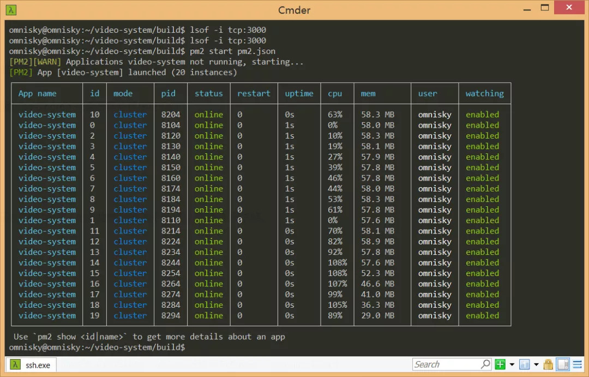Minimize the Cmder window

coord(526,9)
